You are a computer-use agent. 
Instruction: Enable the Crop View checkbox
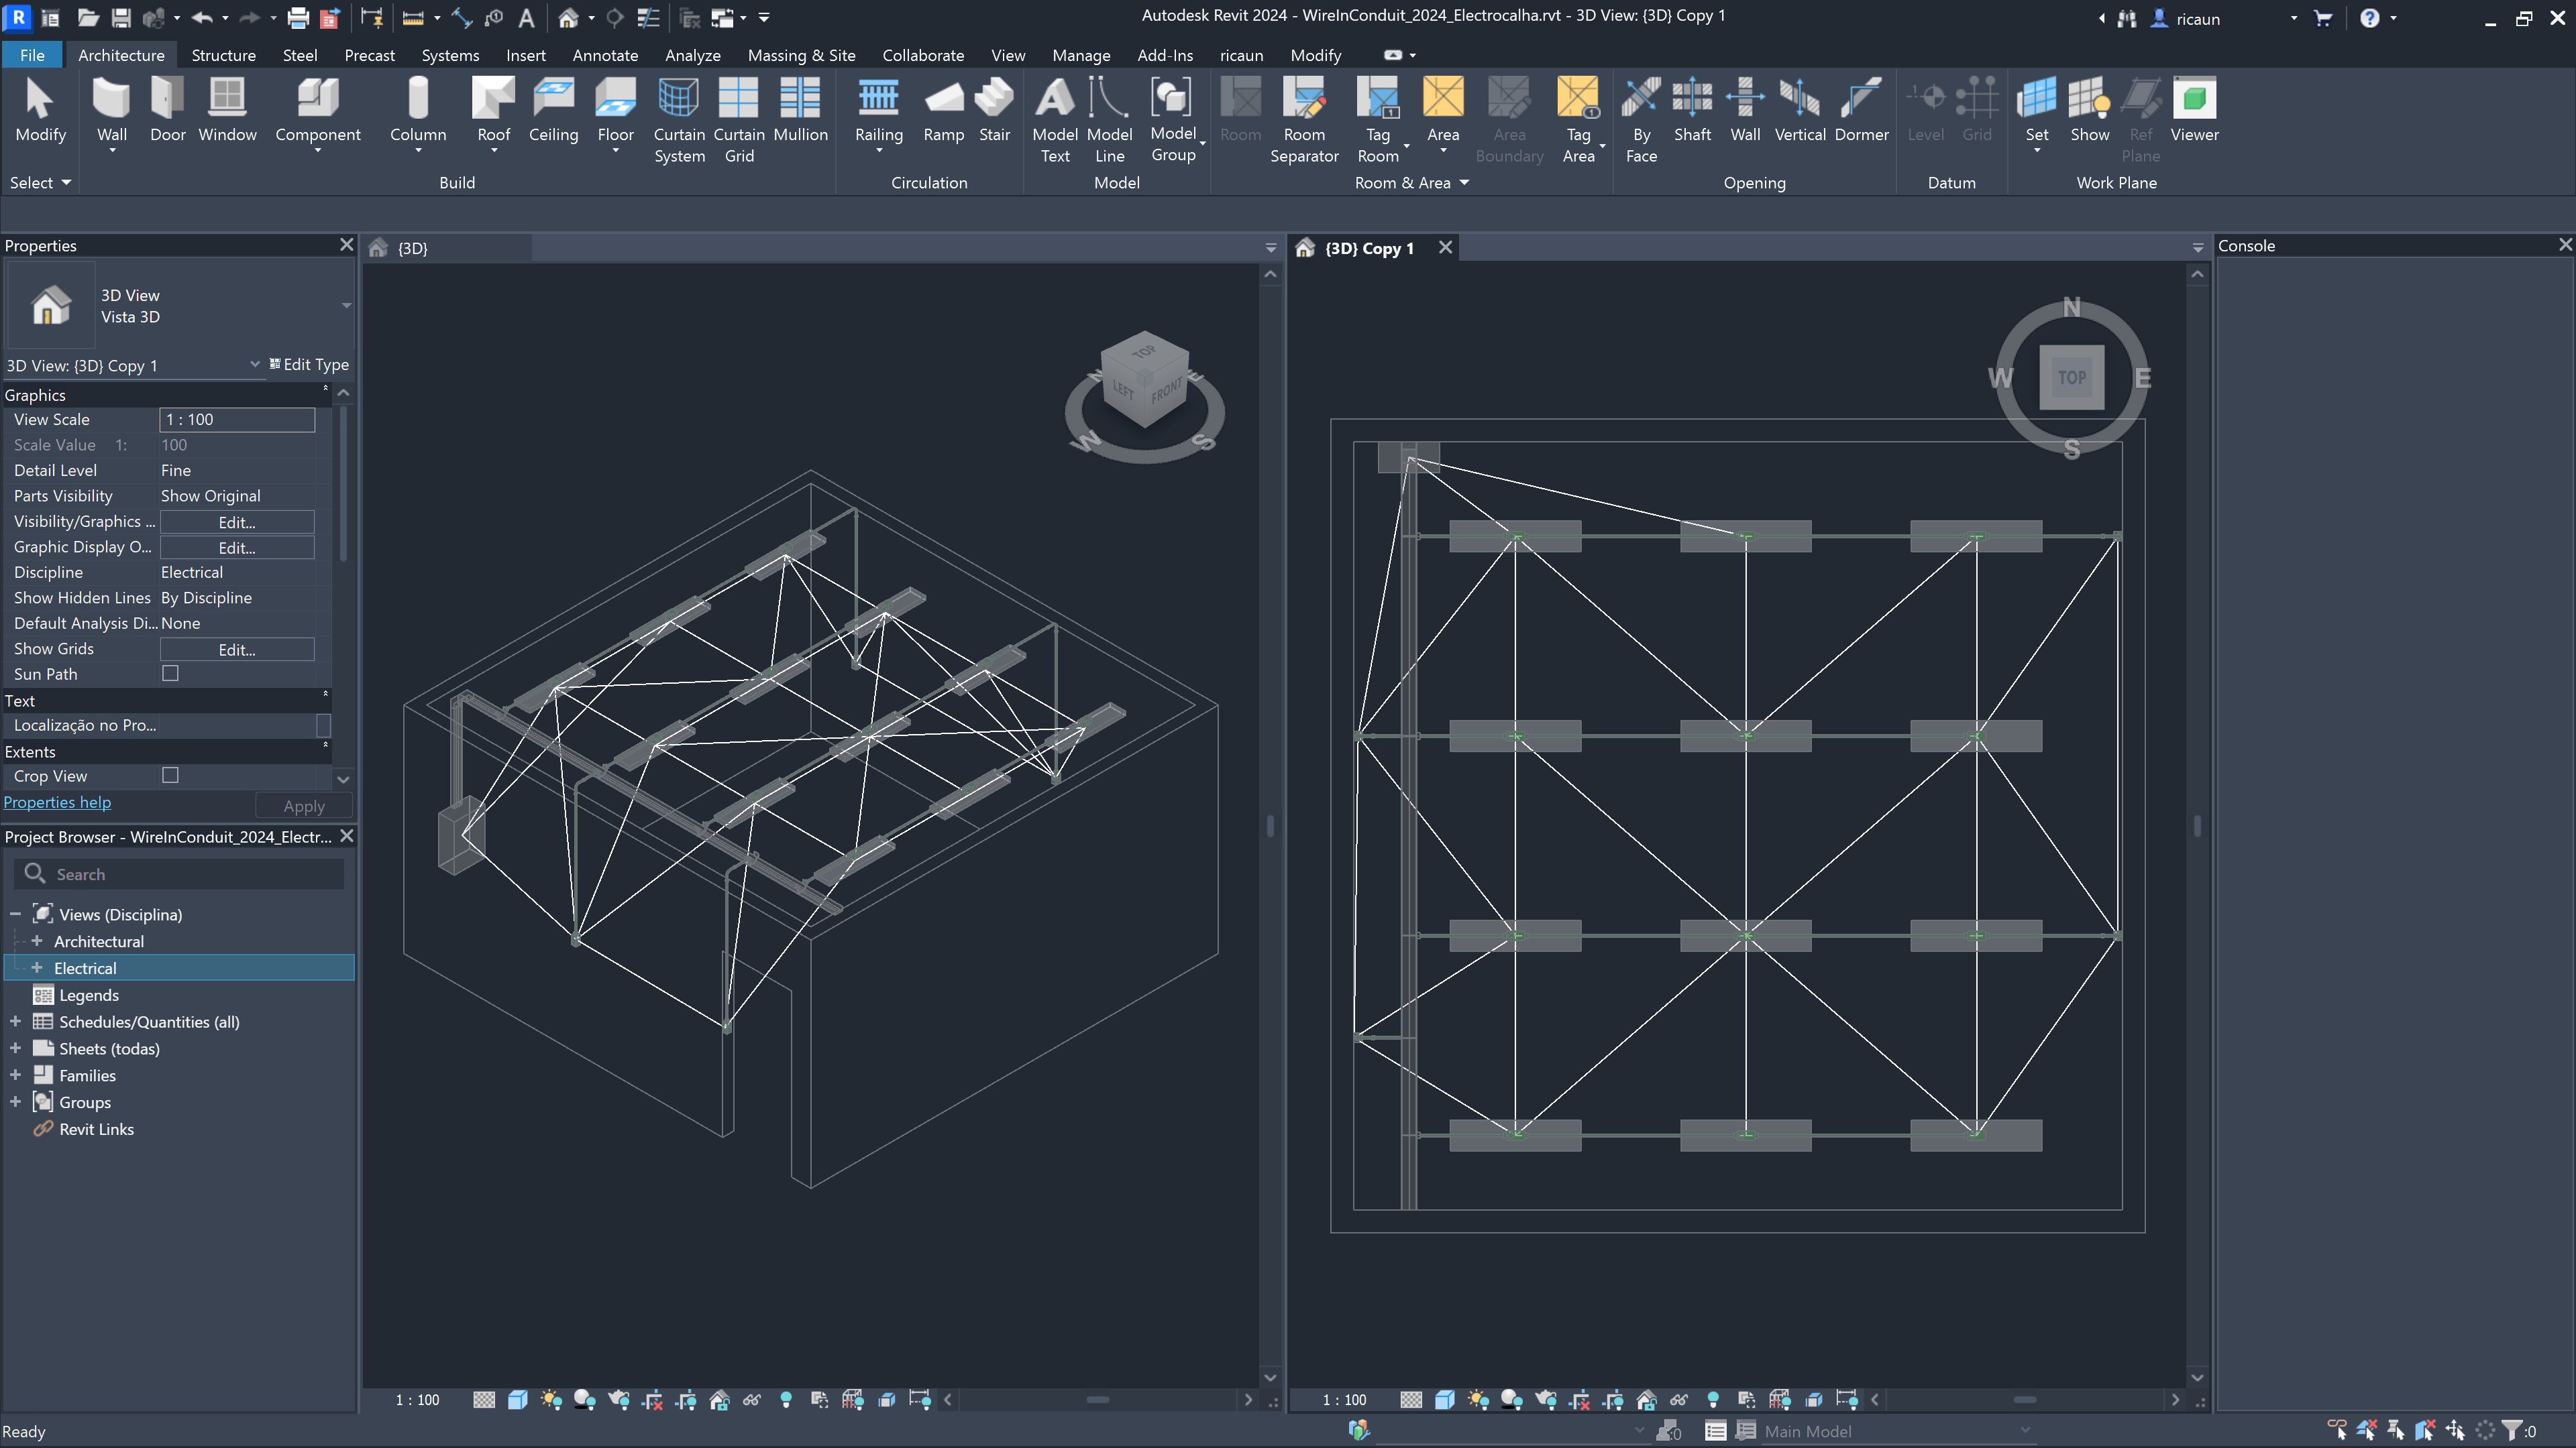[x=170, y=776]
